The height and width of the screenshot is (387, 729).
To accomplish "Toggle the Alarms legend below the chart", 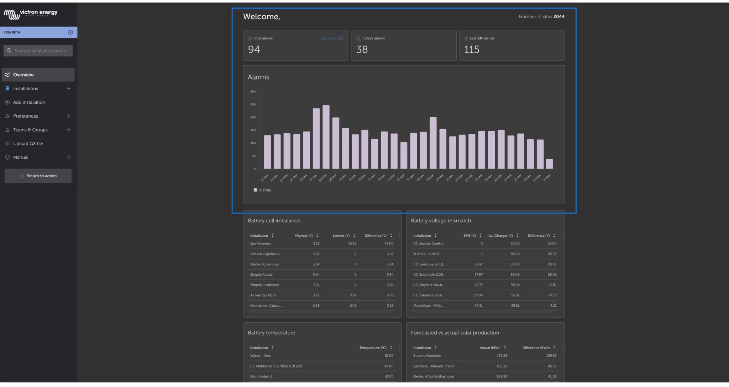I will pyautogui.click(x=262, y=190).
